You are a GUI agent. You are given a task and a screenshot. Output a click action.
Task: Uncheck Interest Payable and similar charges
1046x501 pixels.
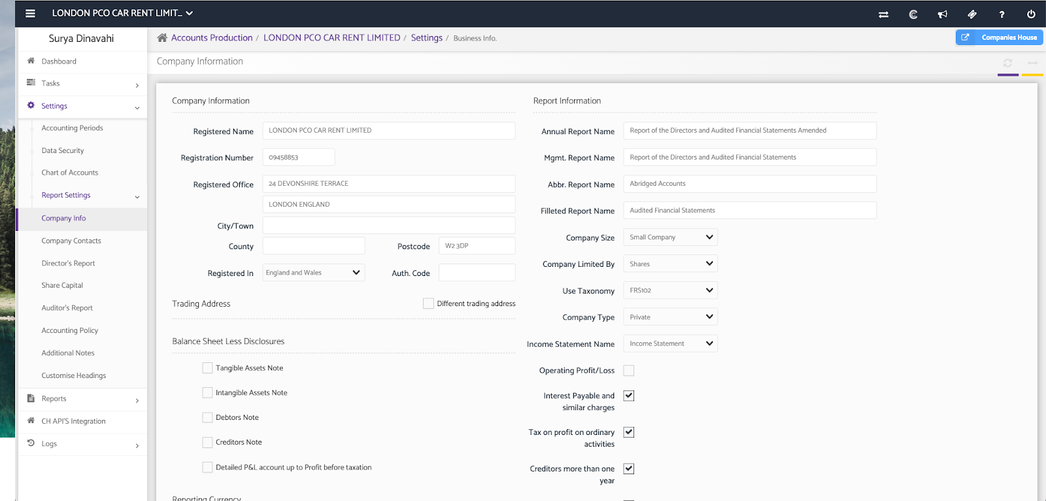tap(629, 396)
